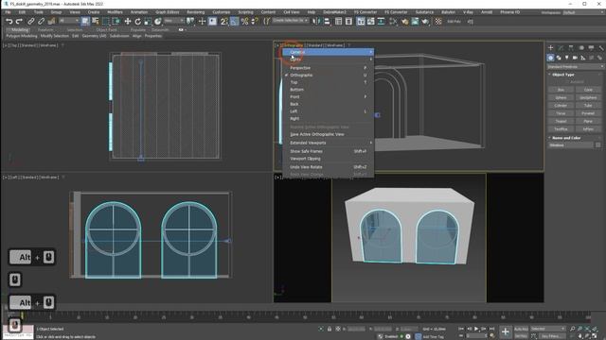Click the Render Production teapot icon
The image size is (606, 340).
point(425,21)
